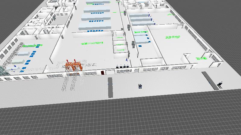Viewport: 241px width, 135px height.
Task: Select the wireframe conveyor tracks below the orange machine
Action: coord(69,82)
